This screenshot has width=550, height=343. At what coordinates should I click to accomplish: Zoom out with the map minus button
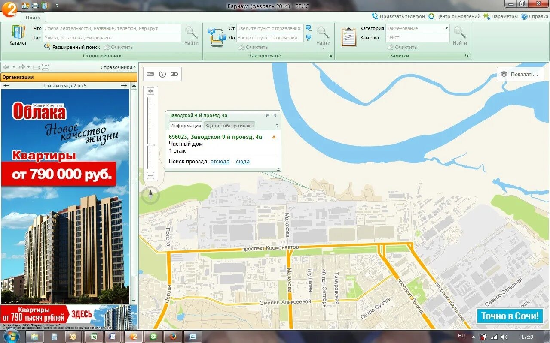pyautogui.click(x=150, y=175)
